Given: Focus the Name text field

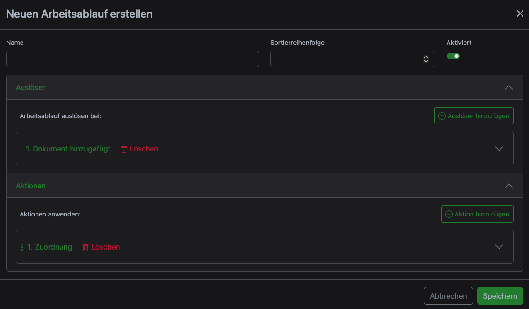Looking at the screenshot, I should (132, 59).
